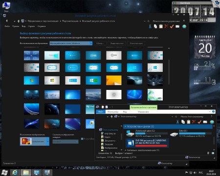Click the Copy icon in Explorer window toolbar

183,122
